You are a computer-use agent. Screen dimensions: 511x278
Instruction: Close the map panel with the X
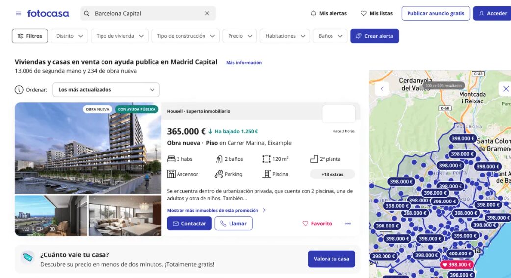tap(505, 89)
